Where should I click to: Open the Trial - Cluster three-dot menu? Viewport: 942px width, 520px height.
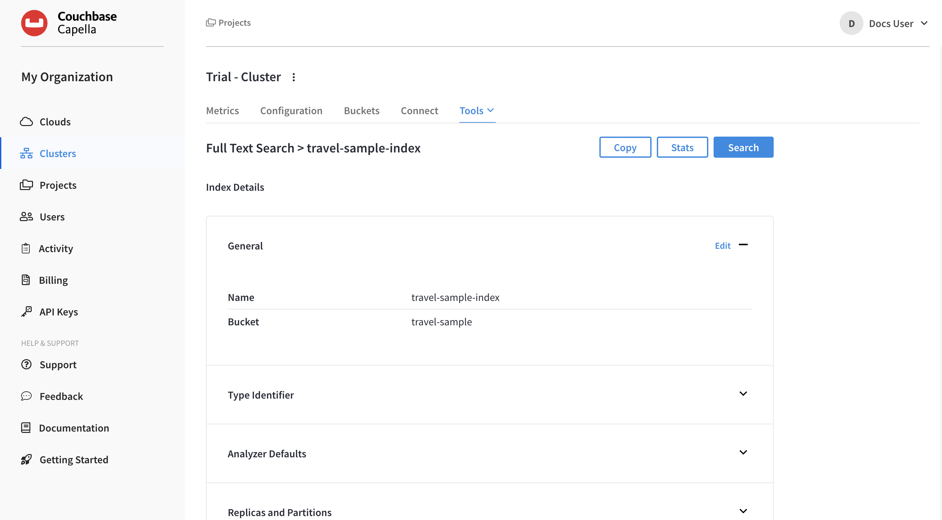tap(294, 77)
